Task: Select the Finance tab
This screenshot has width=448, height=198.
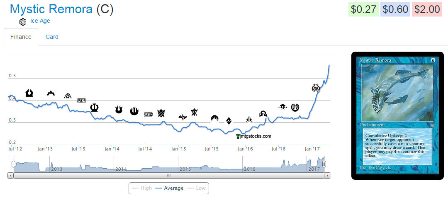Action: pos(21,37)
